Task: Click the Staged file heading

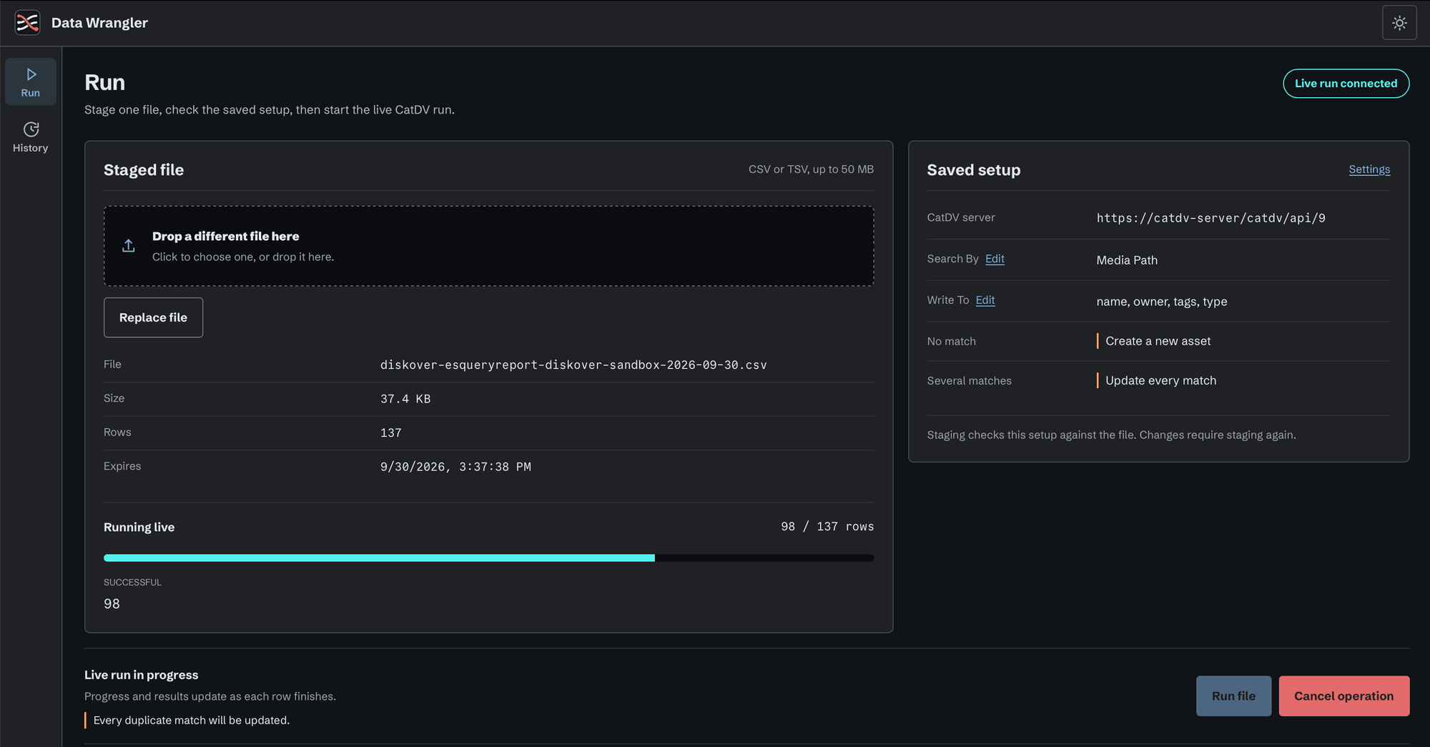Action: click(x=144, y=170)
